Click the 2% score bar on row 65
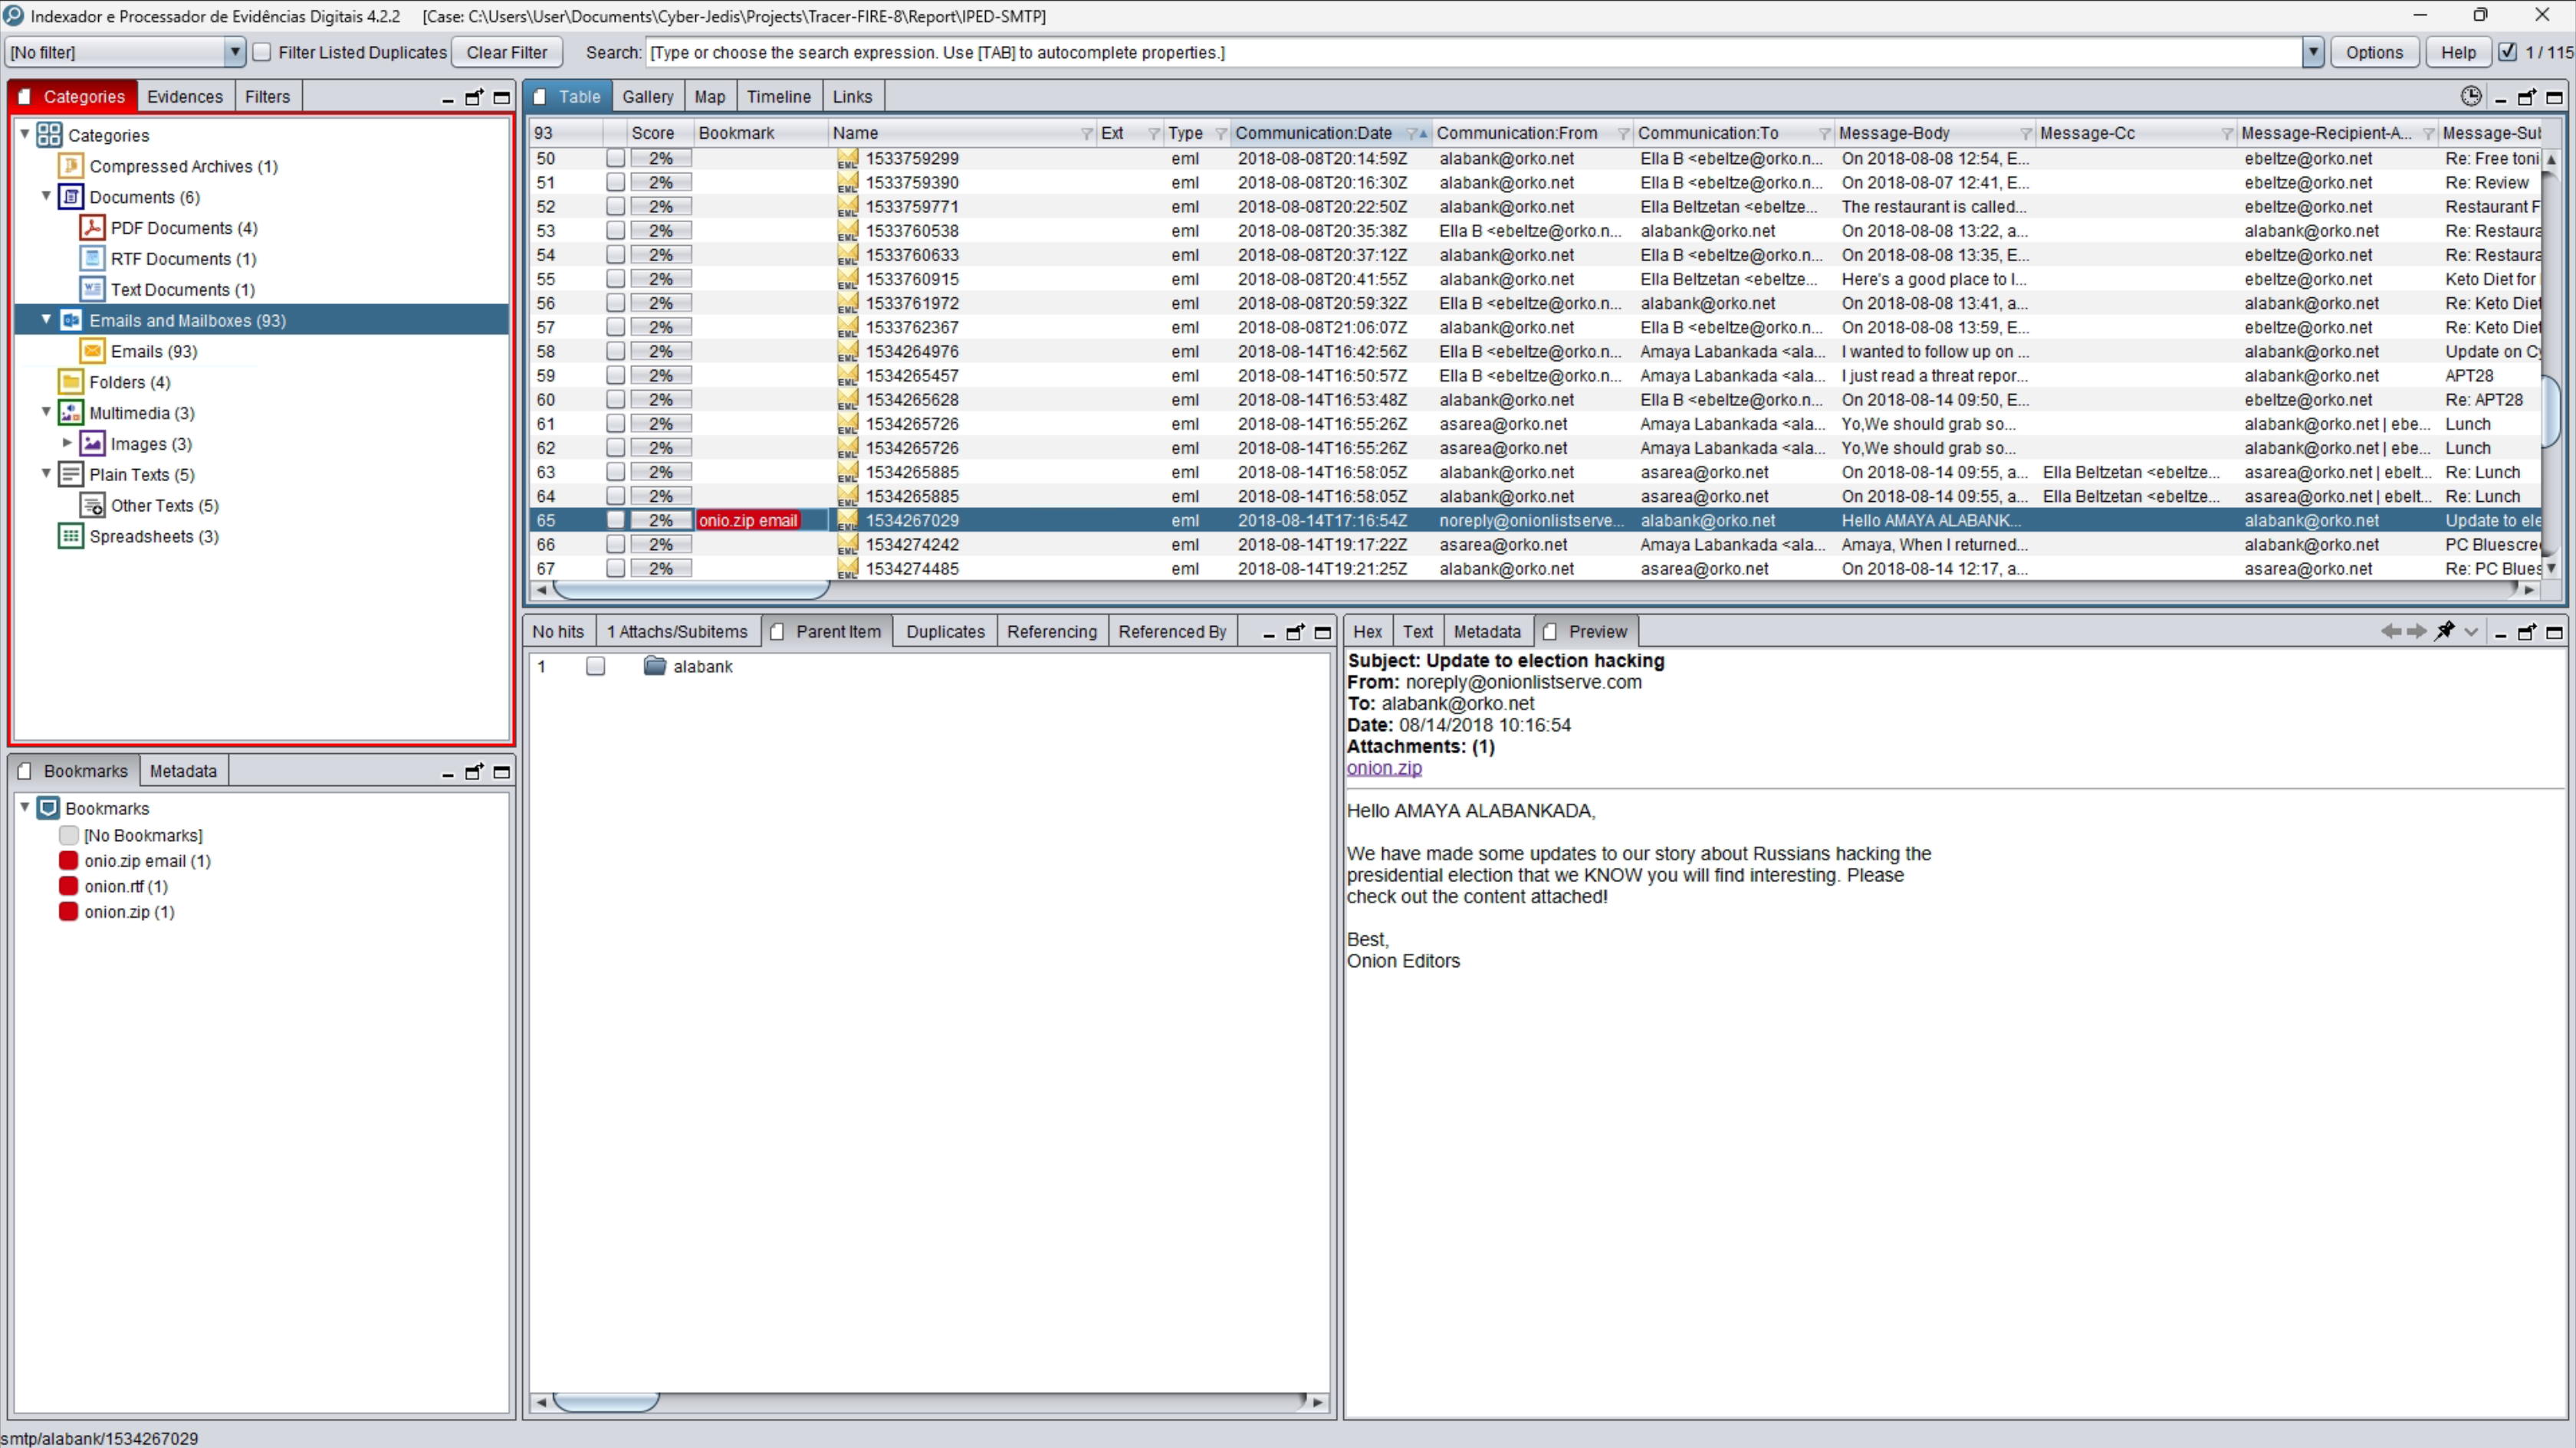The height and width of the screenshot is (1448, 2576). [660, 519]
